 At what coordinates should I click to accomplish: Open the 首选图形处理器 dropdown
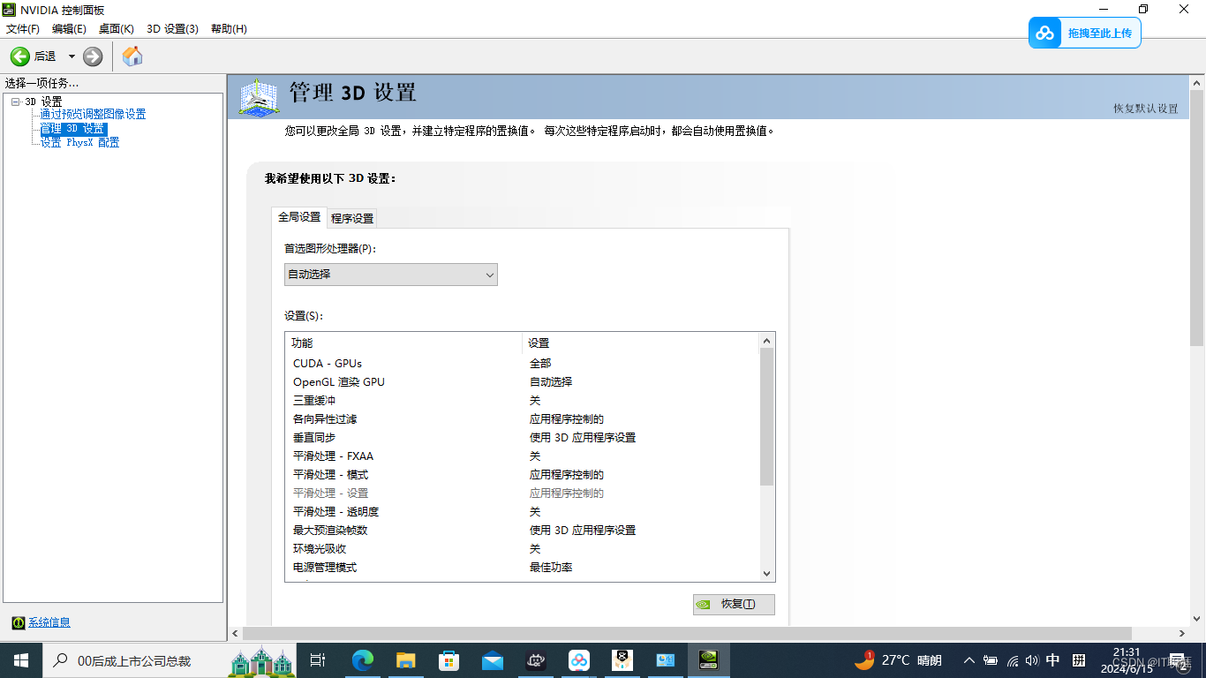pos(391,275)
